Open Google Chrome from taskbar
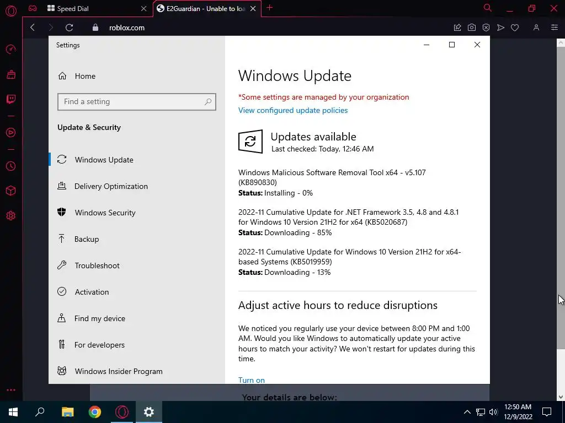565x423 pixels. (95, 412)
